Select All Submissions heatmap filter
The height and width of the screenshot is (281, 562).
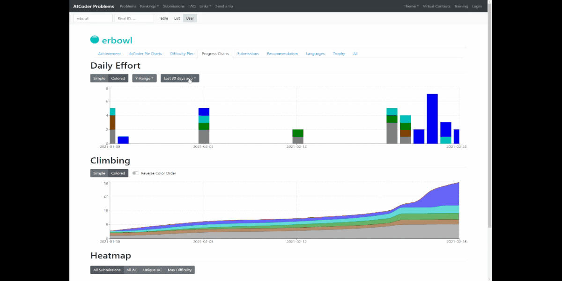click(x=107, y=270)
